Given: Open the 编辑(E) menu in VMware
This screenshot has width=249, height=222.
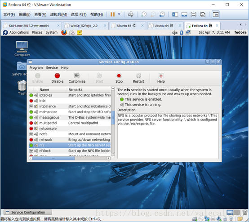Looking at the screenshot, I should pyautogui.click(x=25, y=15).
